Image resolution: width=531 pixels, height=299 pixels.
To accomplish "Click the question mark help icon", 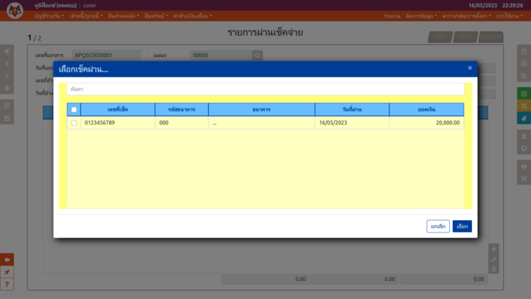I will click(x=7, y=284).
